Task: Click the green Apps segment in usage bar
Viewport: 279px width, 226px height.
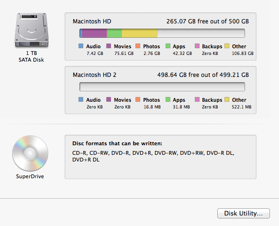Action: (x=115, y=33)
